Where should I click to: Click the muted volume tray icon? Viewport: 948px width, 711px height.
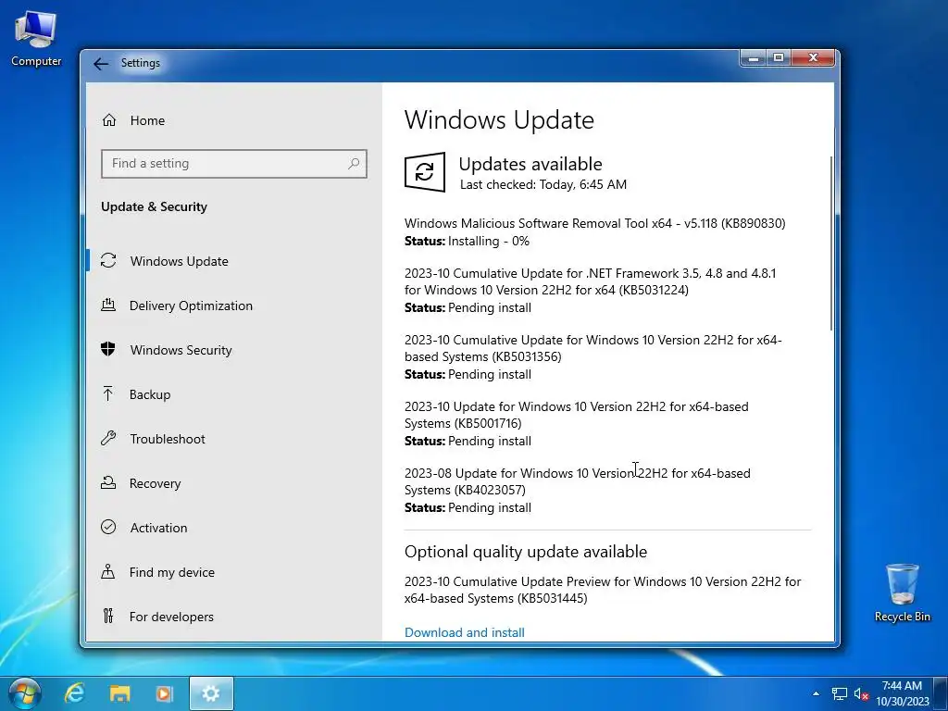point(862,694)
